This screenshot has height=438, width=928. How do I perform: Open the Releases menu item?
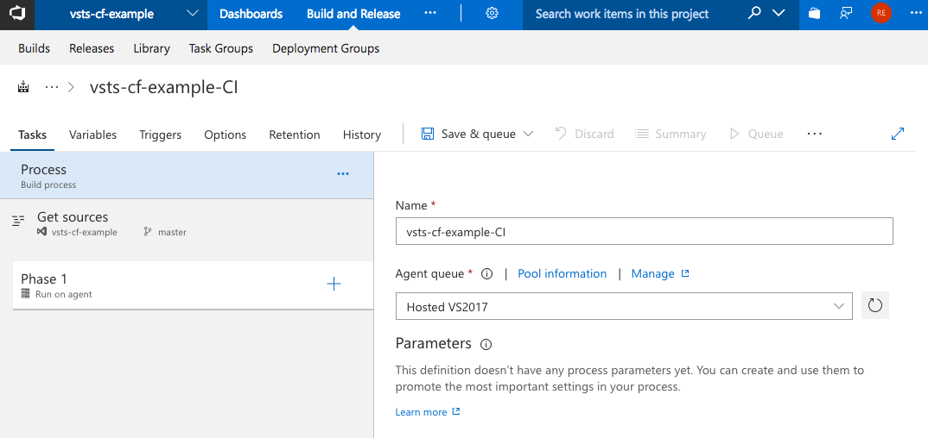92,48
